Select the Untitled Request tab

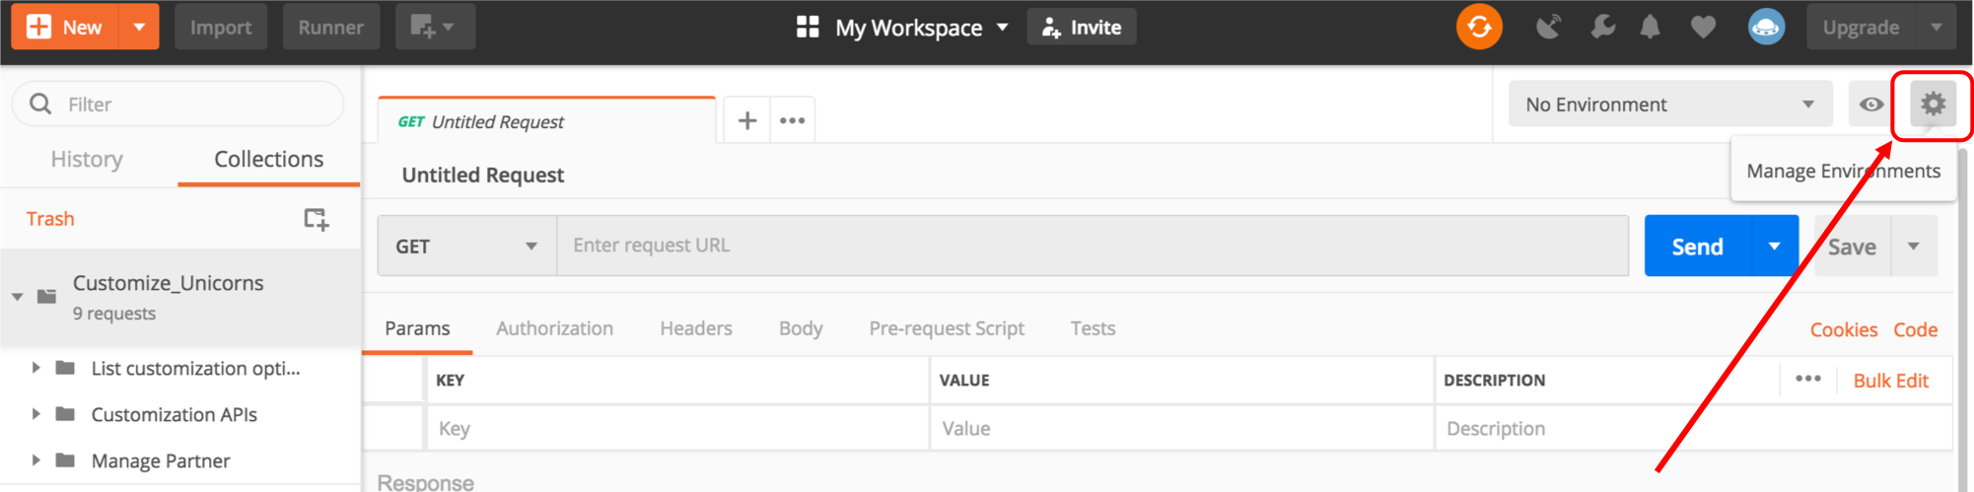(x=546, y=121)
